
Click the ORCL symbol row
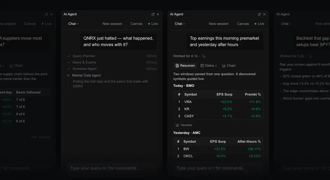pyautogui.click(x=218, y=156)
